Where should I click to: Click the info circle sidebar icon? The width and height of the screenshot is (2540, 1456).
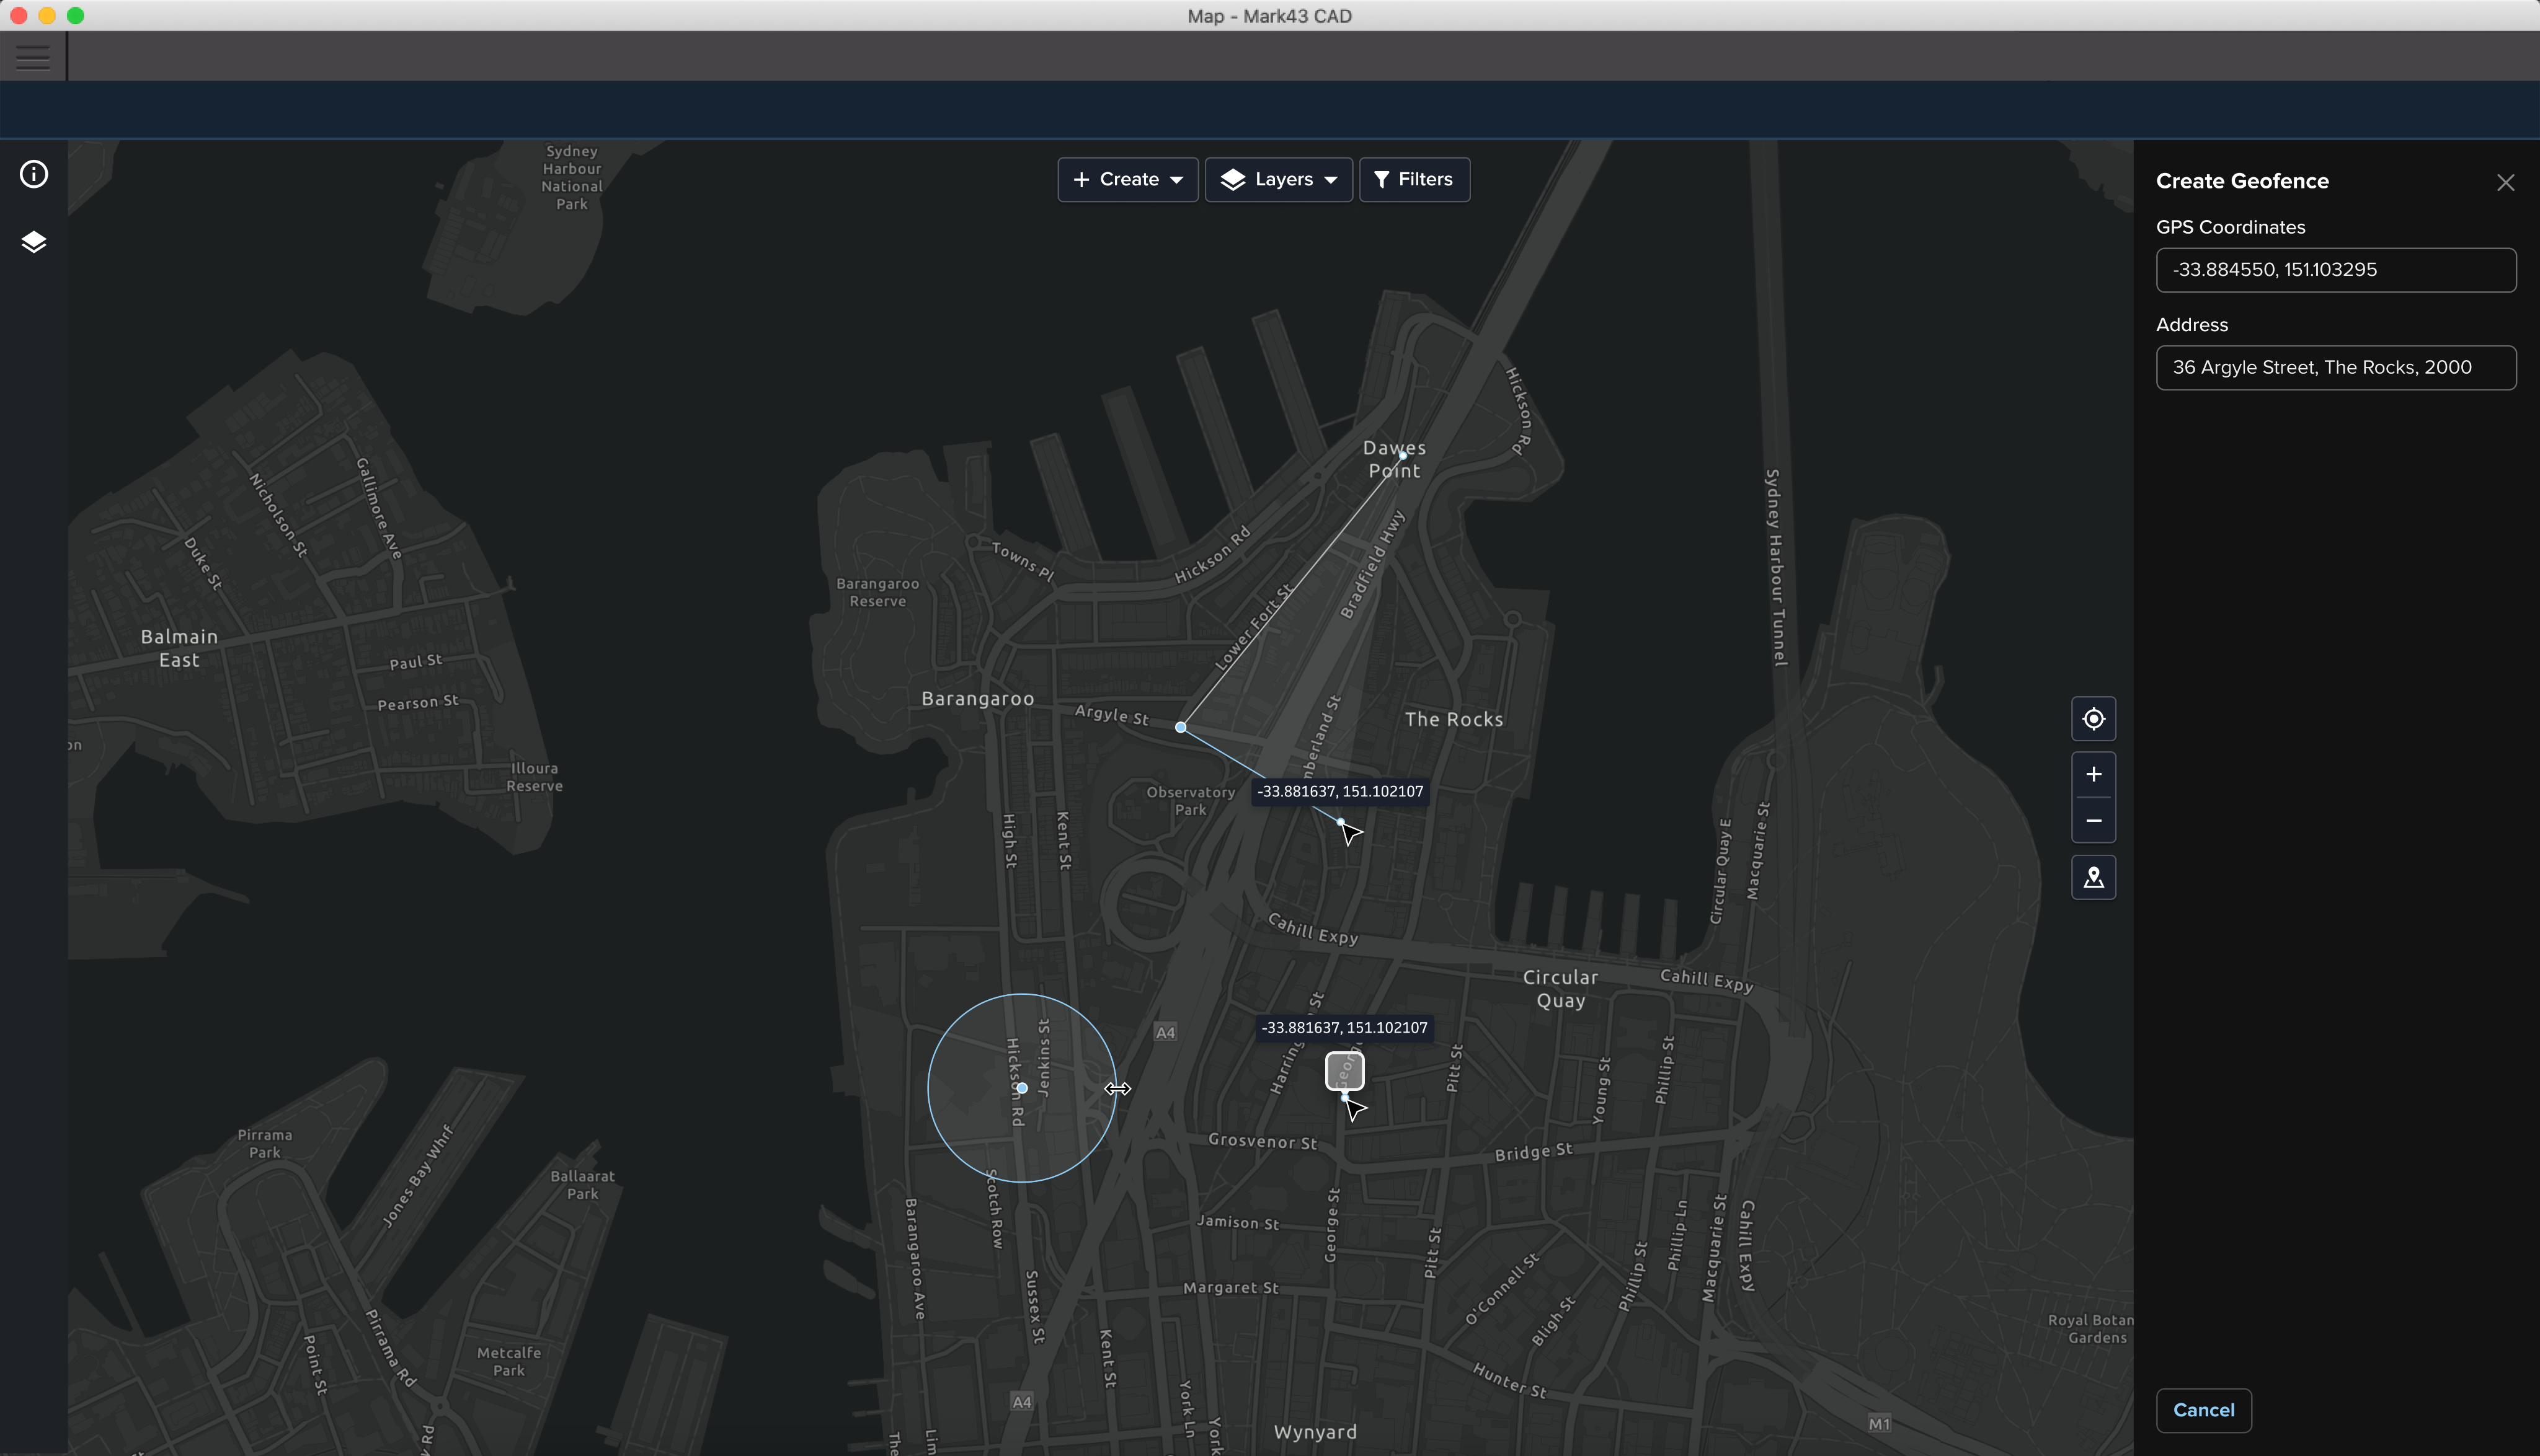point(34,175)
